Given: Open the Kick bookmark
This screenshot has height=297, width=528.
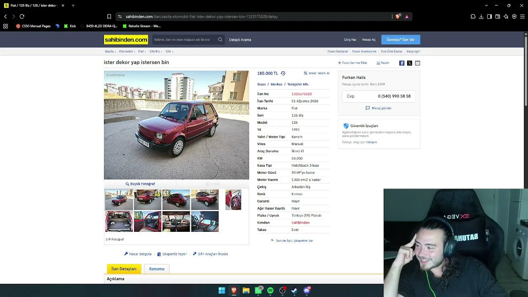Looking at the screenshot, I should pos(70,26).
